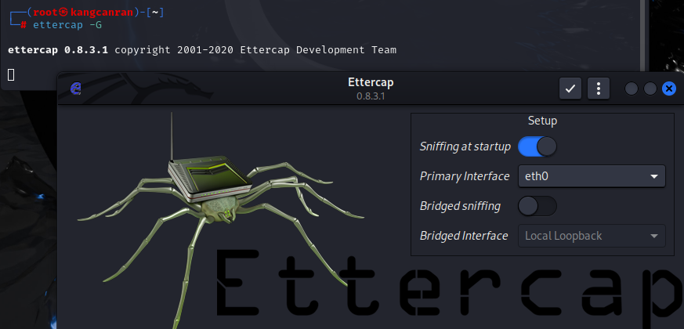Click the spider router image in Ettercap
684x329 pixels.
tap(220, 219)
